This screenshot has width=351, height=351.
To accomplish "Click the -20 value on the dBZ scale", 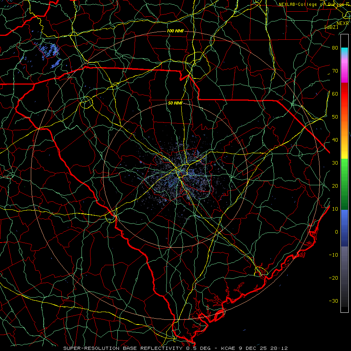I will coord(333,278).
